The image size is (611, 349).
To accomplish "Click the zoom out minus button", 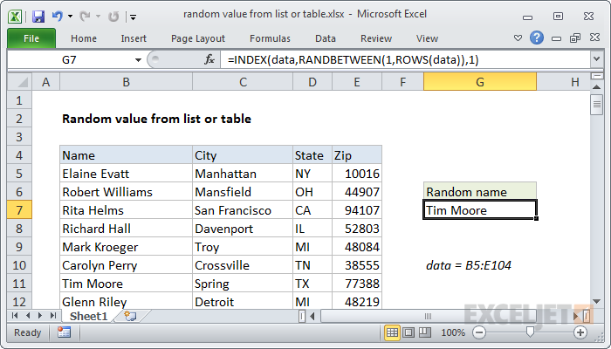I will tap(479, 332).
